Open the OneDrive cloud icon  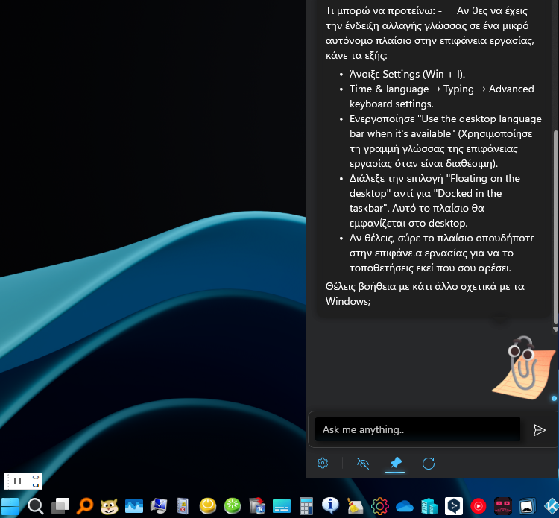(405, 506)
